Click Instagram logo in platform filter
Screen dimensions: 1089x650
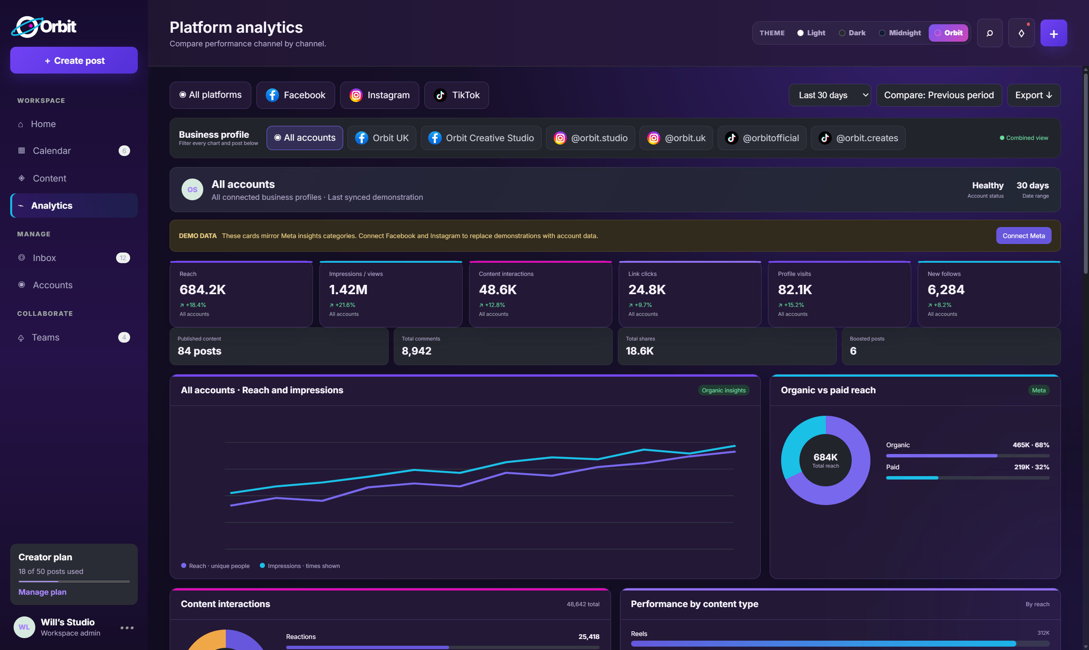tap(356, 95)
